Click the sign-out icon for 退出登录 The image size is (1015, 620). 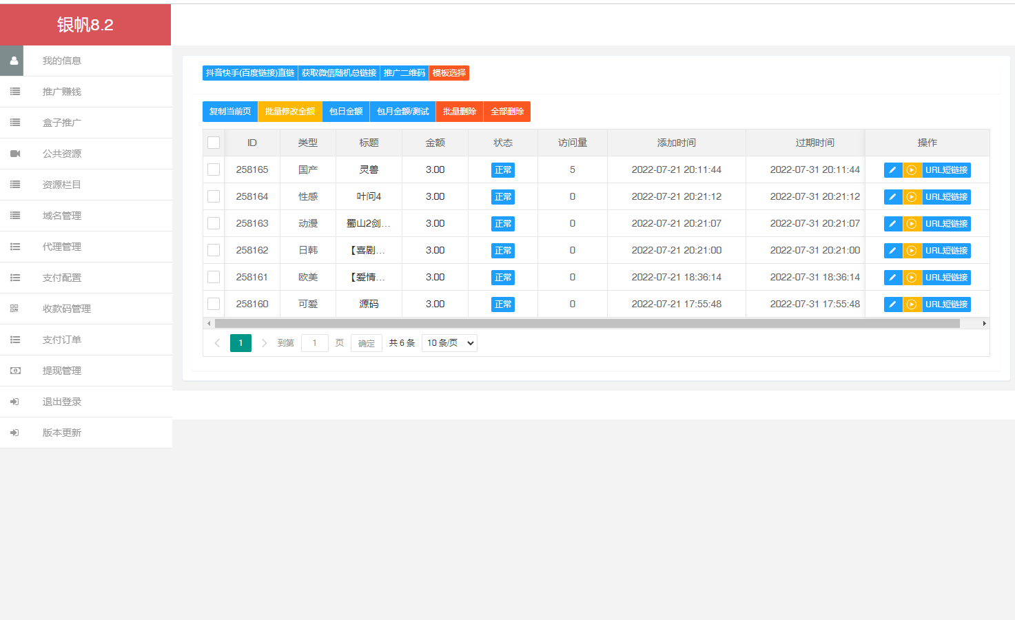[14, 402]
